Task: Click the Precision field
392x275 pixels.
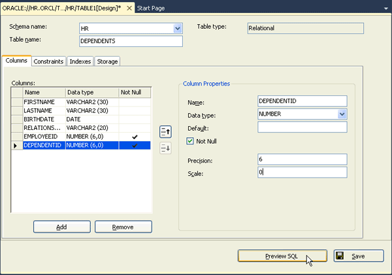Action: tap(302, 159)
